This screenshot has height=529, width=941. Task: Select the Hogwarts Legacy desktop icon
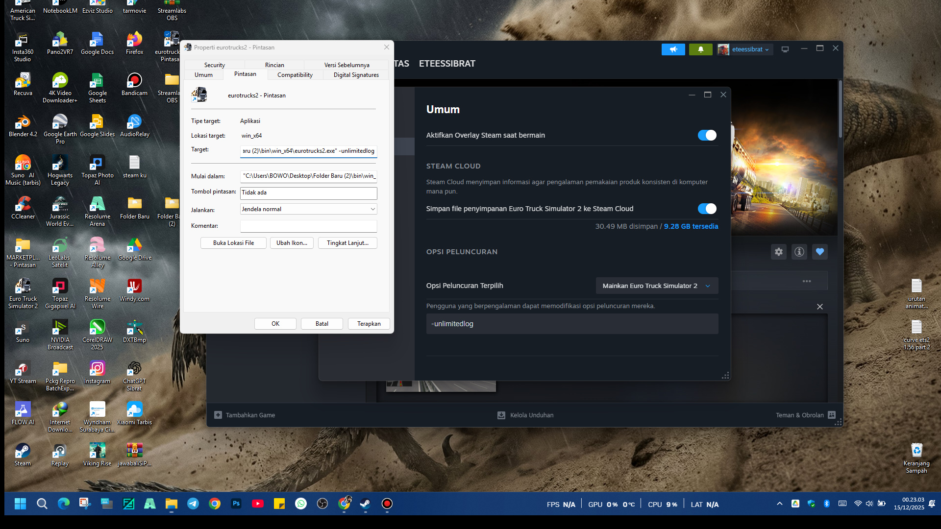(60, 170)
